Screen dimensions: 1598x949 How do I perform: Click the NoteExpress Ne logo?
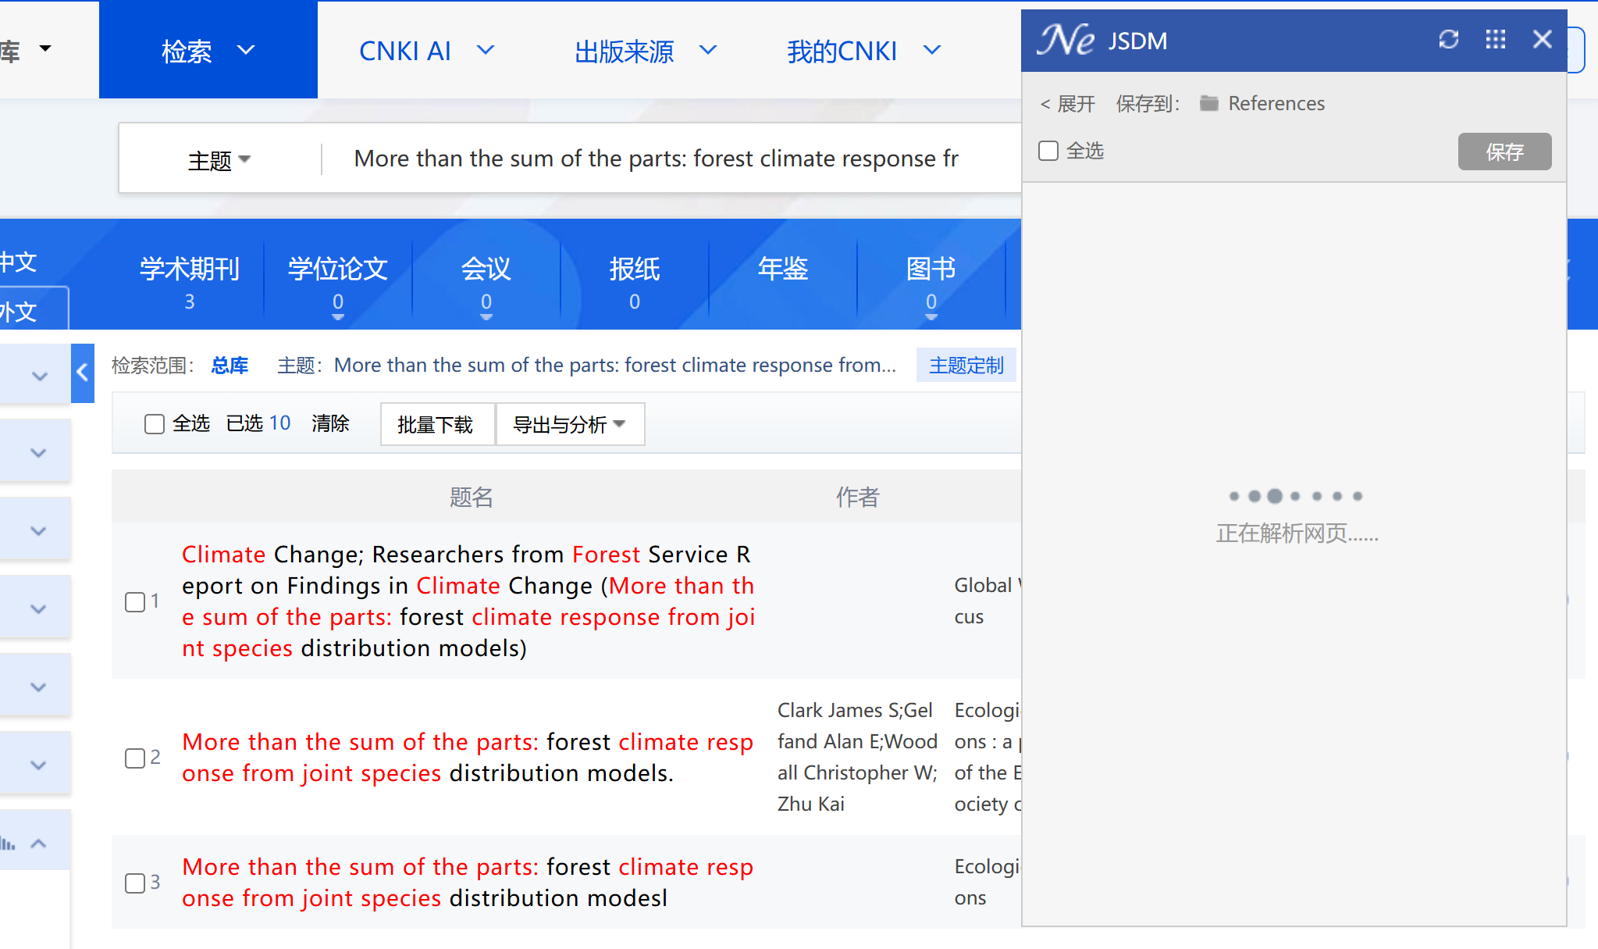coord(1066,40)
